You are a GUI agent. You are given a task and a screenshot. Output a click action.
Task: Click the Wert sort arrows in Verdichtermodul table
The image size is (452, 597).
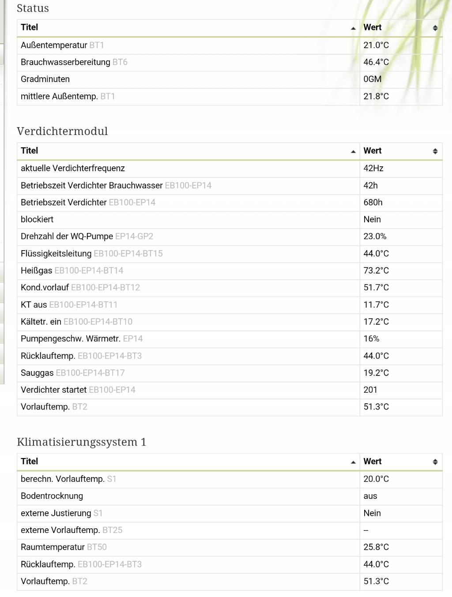point(435,151)
